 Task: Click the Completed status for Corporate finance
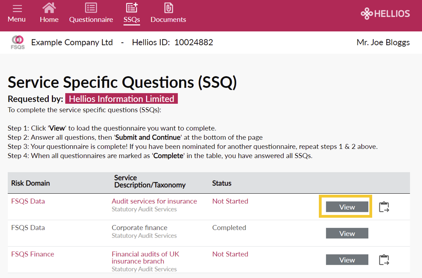229,227
